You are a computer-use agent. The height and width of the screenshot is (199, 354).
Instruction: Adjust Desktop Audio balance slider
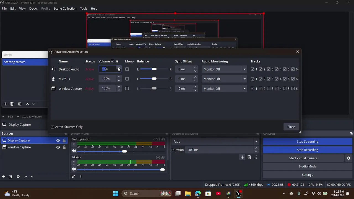pos(154,69)
